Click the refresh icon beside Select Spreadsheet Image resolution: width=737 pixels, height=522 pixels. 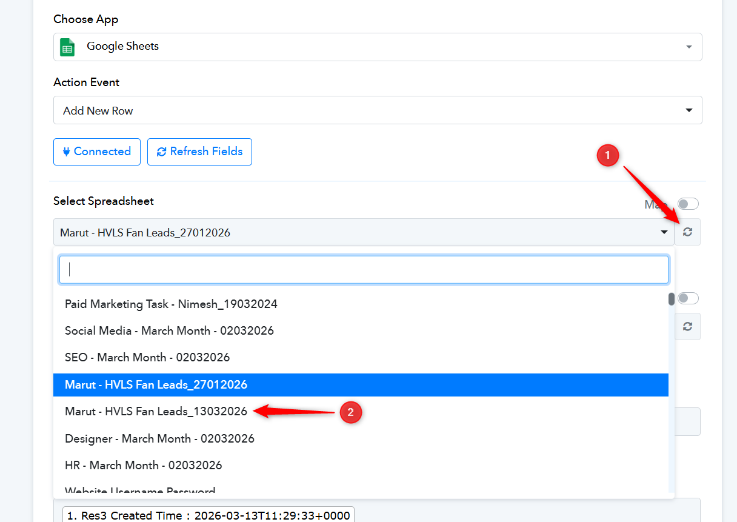[x=687, y=232]
